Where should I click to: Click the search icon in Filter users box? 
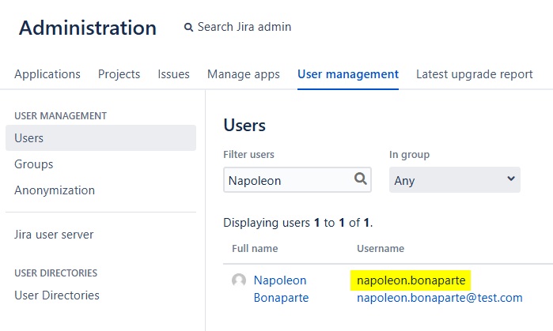click(x=361, y=179)
